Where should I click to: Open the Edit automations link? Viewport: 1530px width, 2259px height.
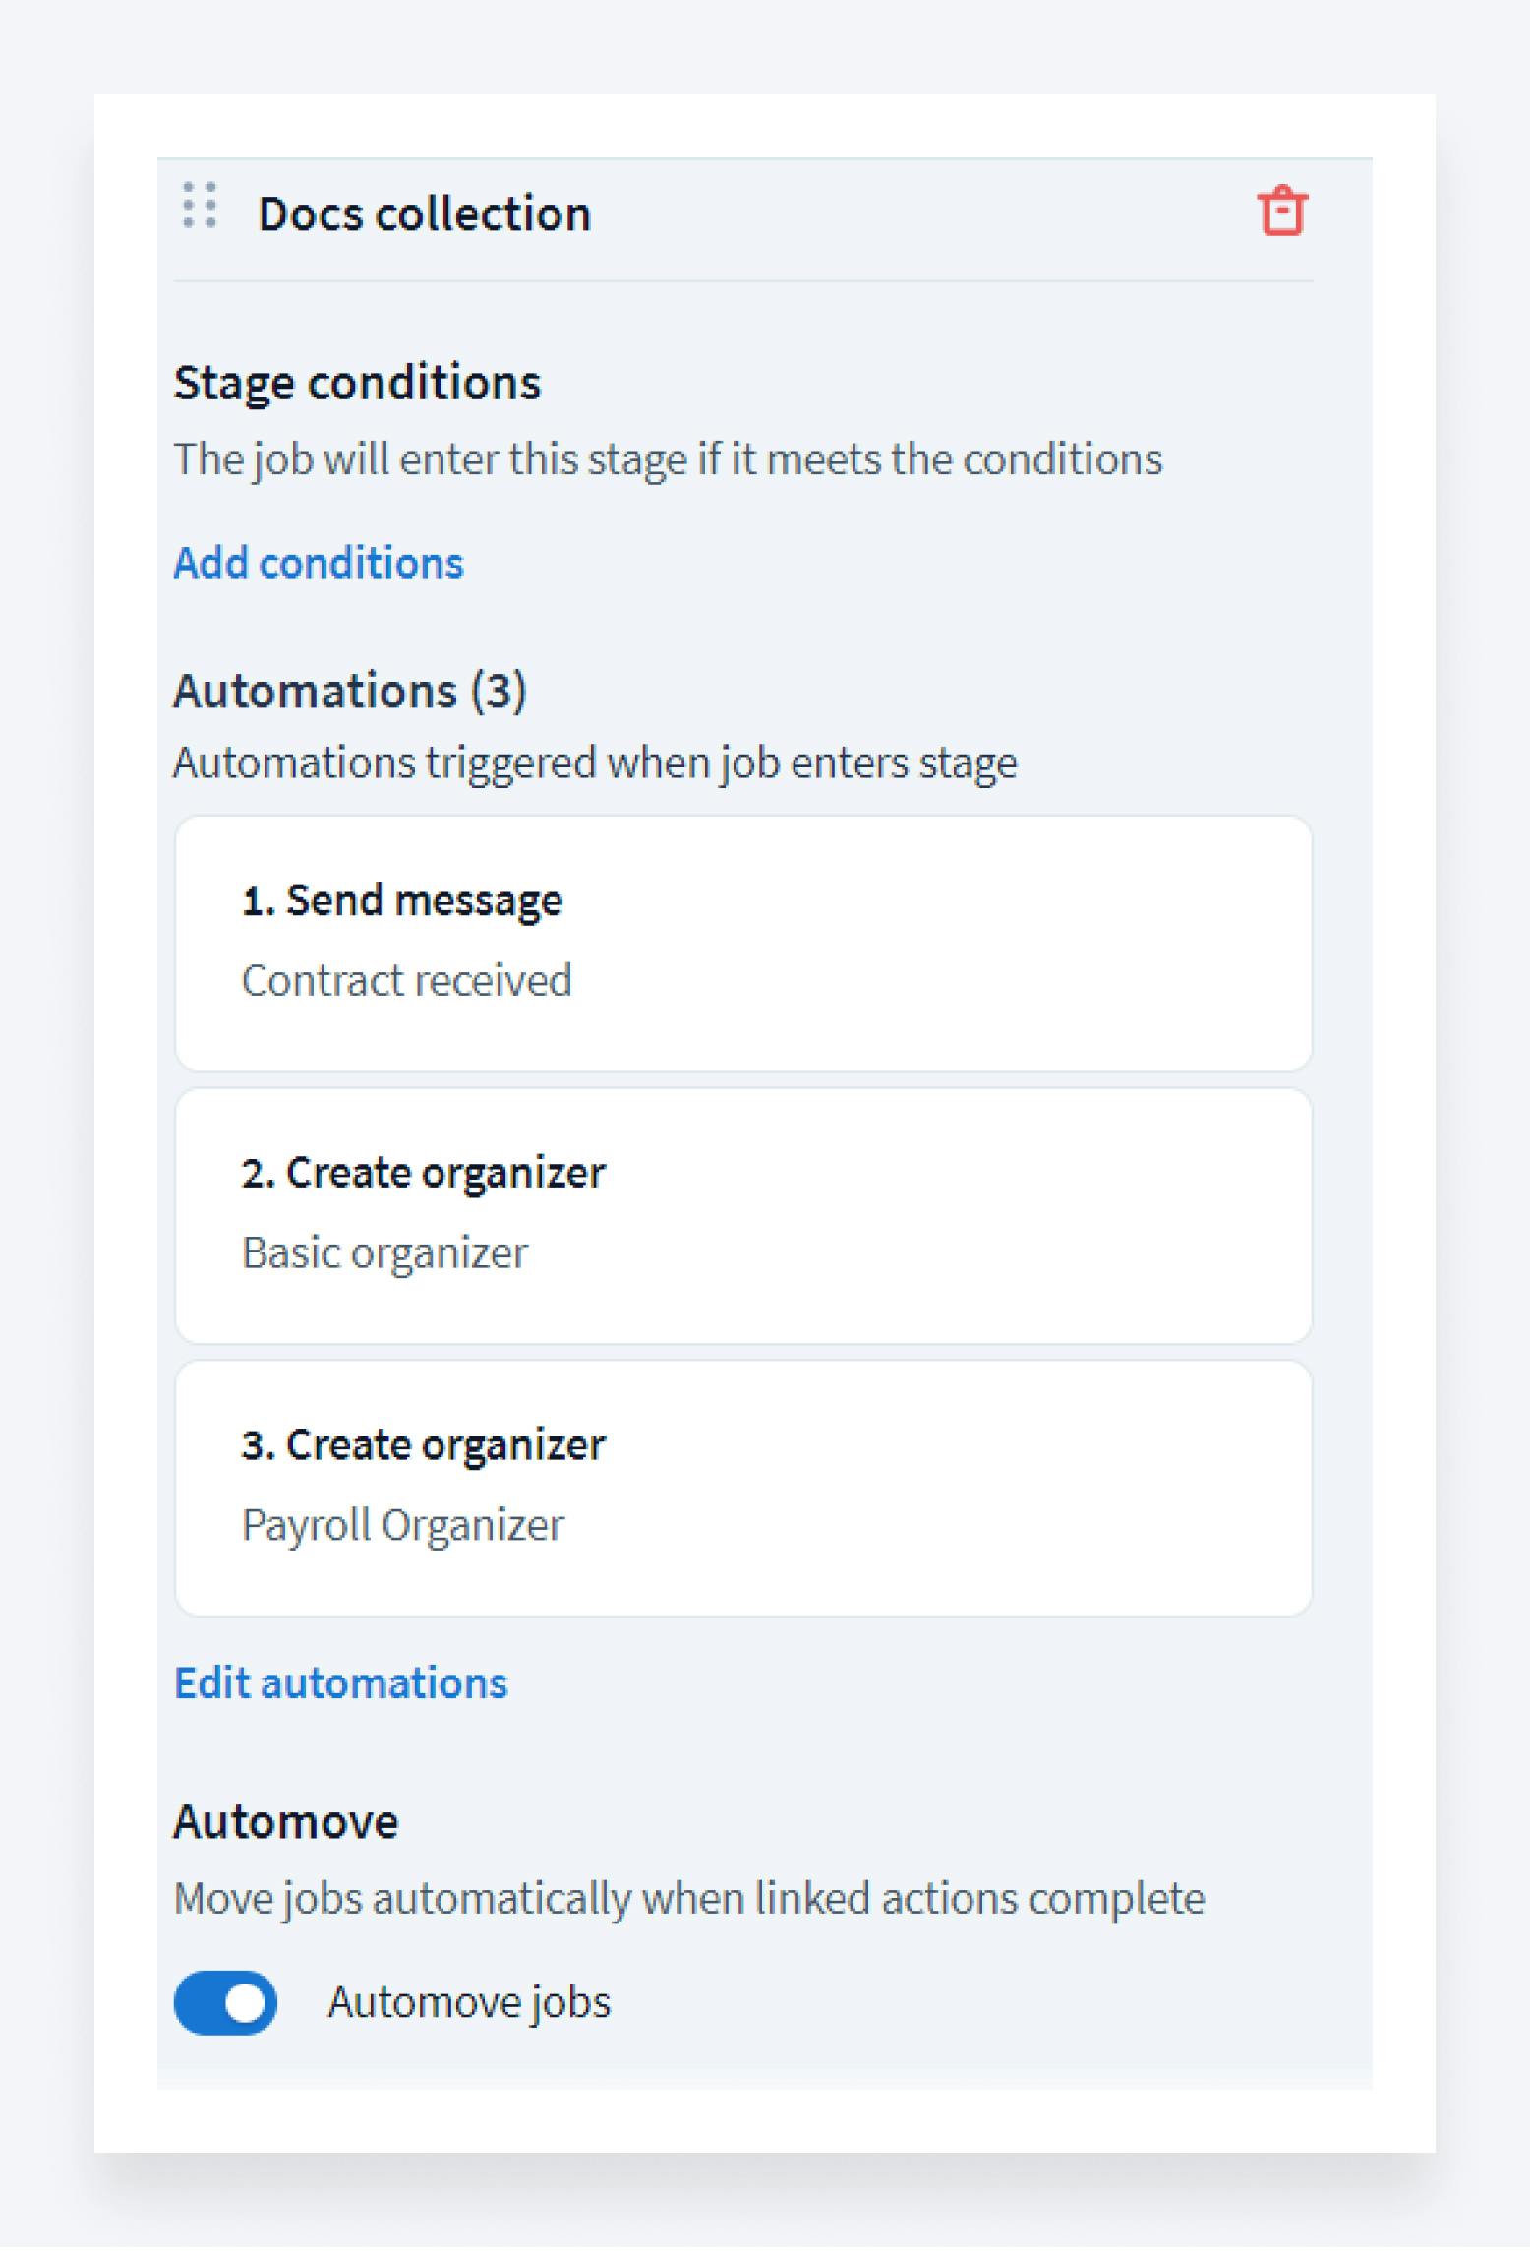click(340, 1683)
